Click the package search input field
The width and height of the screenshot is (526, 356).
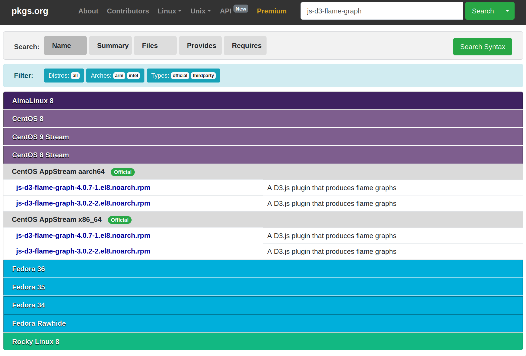[x=381, y=11]
